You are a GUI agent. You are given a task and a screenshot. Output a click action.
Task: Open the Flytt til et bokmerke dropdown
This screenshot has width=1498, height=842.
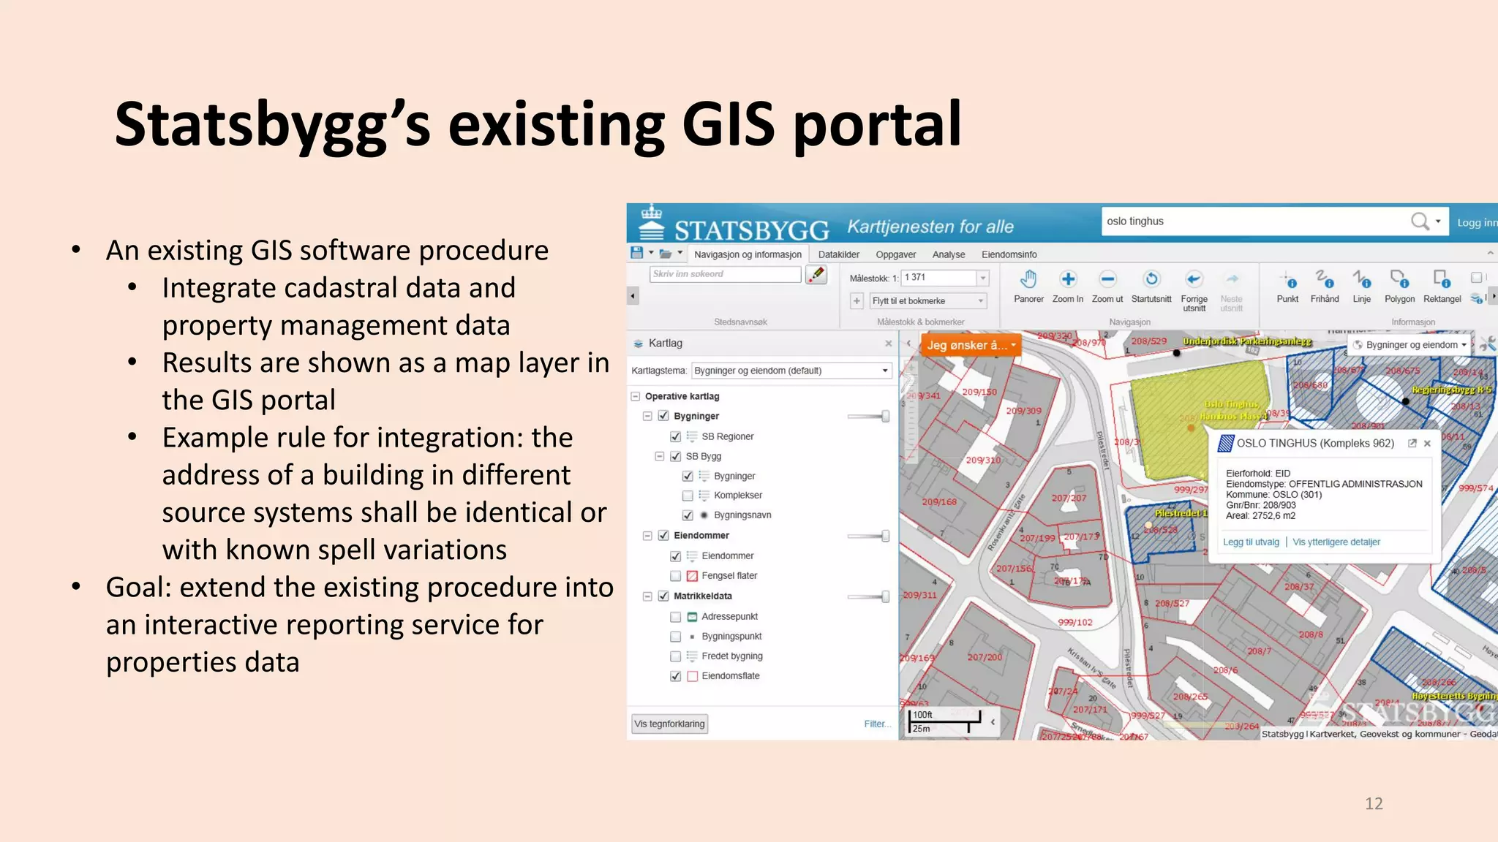point(927,301)
